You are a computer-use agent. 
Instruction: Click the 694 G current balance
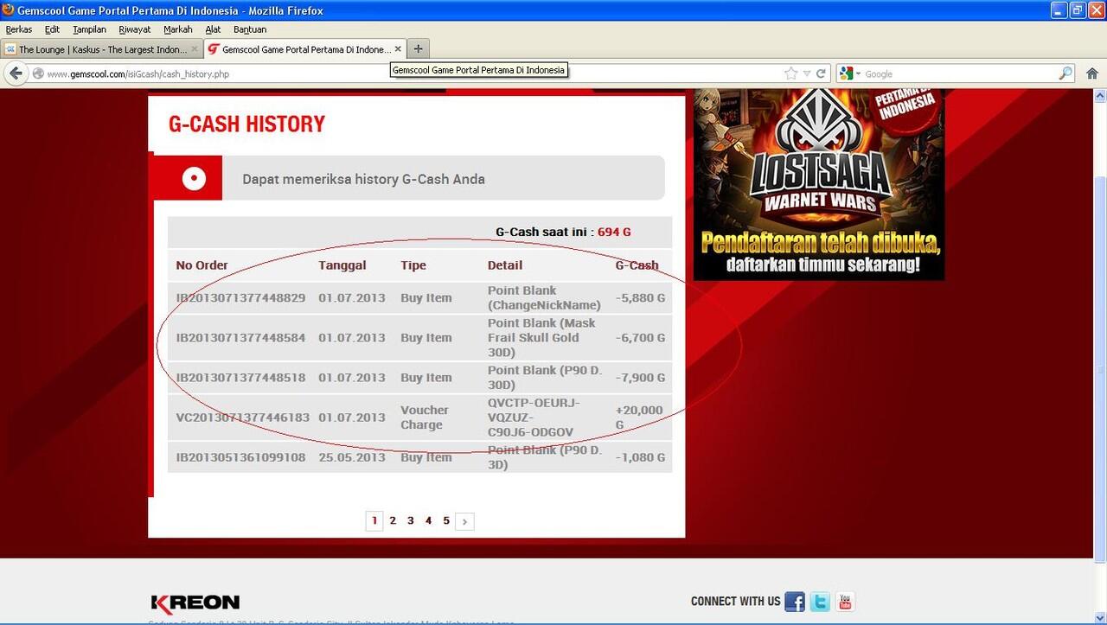614,233
